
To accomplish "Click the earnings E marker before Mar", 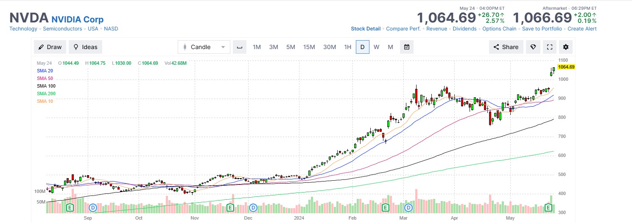I will (386, 207).
